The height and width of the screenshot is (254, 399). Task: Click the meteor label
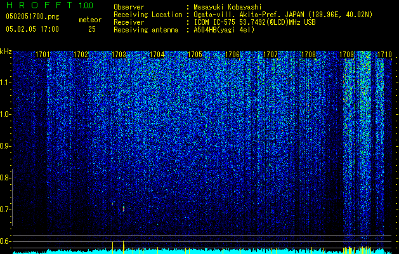(x=90, y=20)
